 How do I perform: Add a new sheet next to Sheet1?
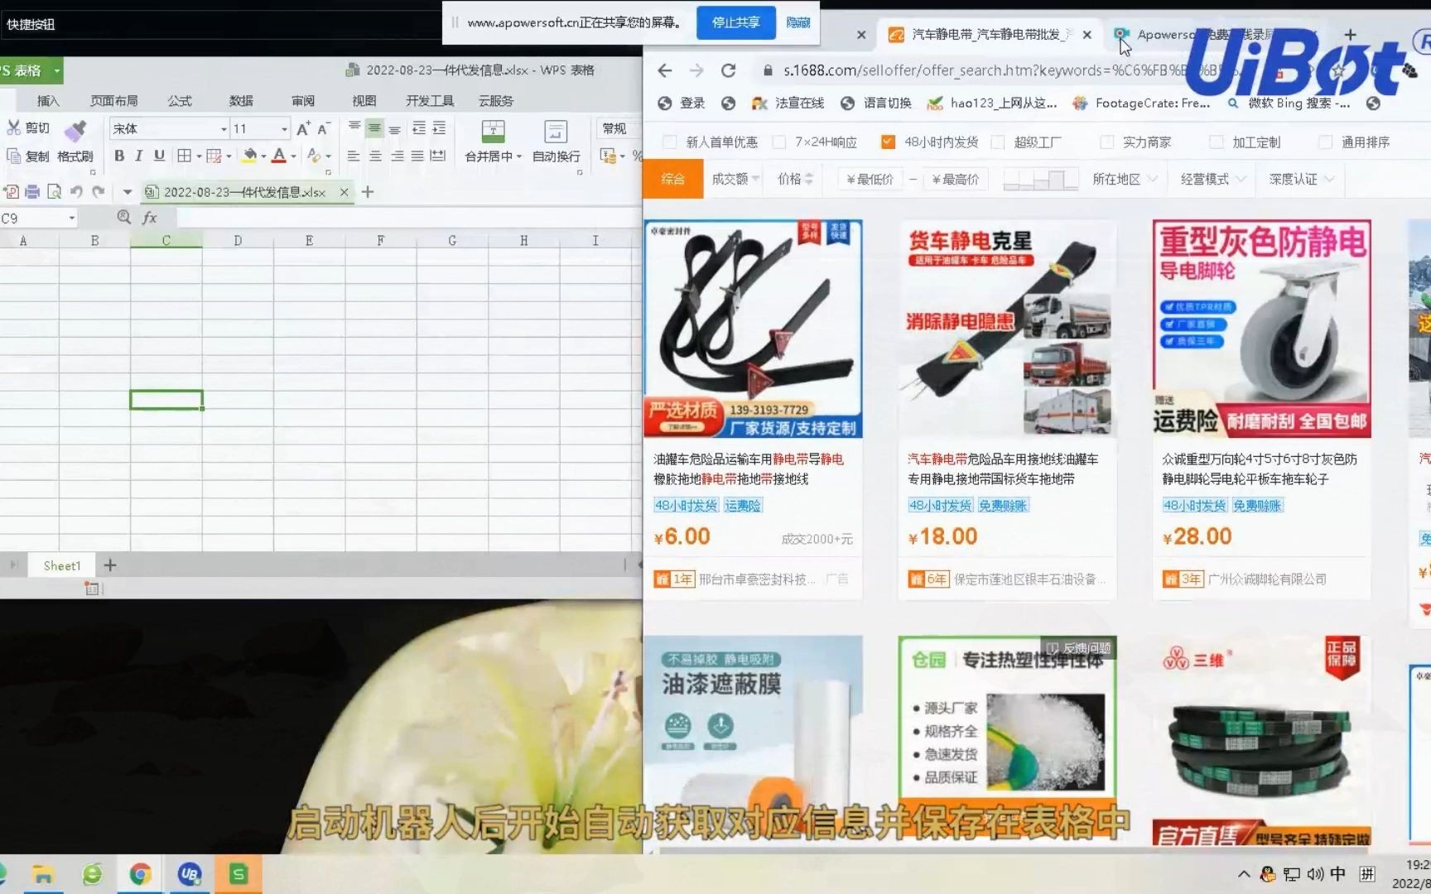coord(110,565)
